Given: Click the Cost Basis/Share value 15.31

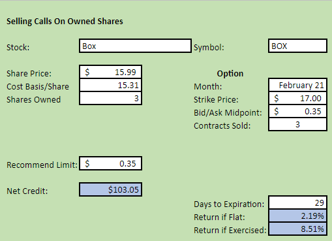Looking at the screenshot, I should pos(110,85).
